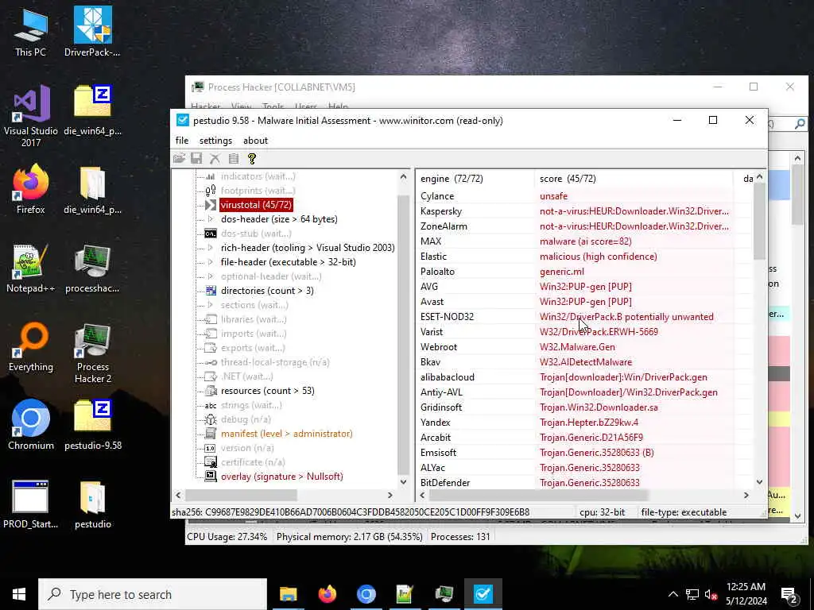Click the manifest node icon

(210, 434)
